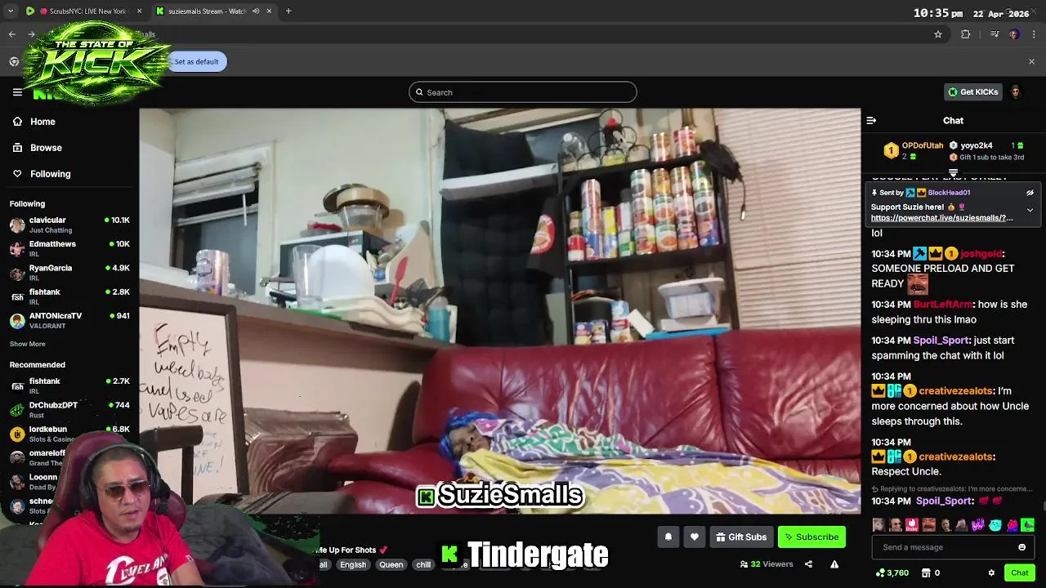Share the stream

point(808,564)
